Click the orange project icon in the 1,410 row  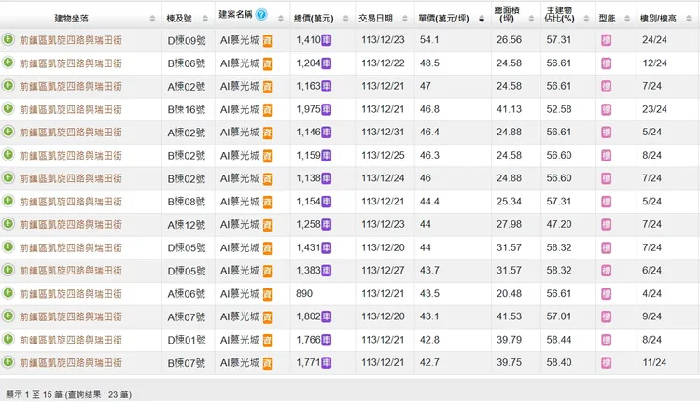267,41
